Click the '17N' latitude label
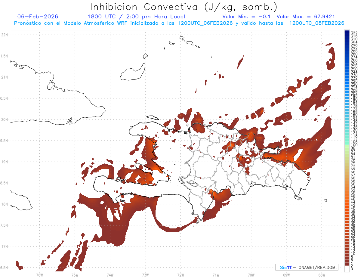This screenshot has height=279, width=361. (x=5, y=246)
